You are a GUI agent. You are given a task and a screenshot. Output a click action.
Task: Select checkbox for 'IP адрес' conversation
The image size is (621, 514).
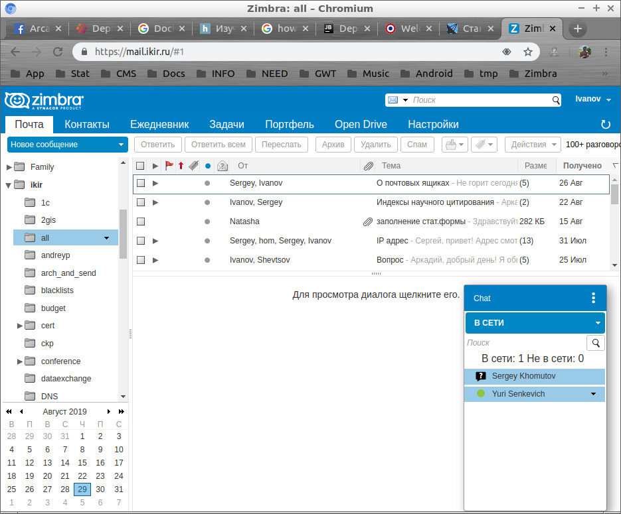click(140, 241)
